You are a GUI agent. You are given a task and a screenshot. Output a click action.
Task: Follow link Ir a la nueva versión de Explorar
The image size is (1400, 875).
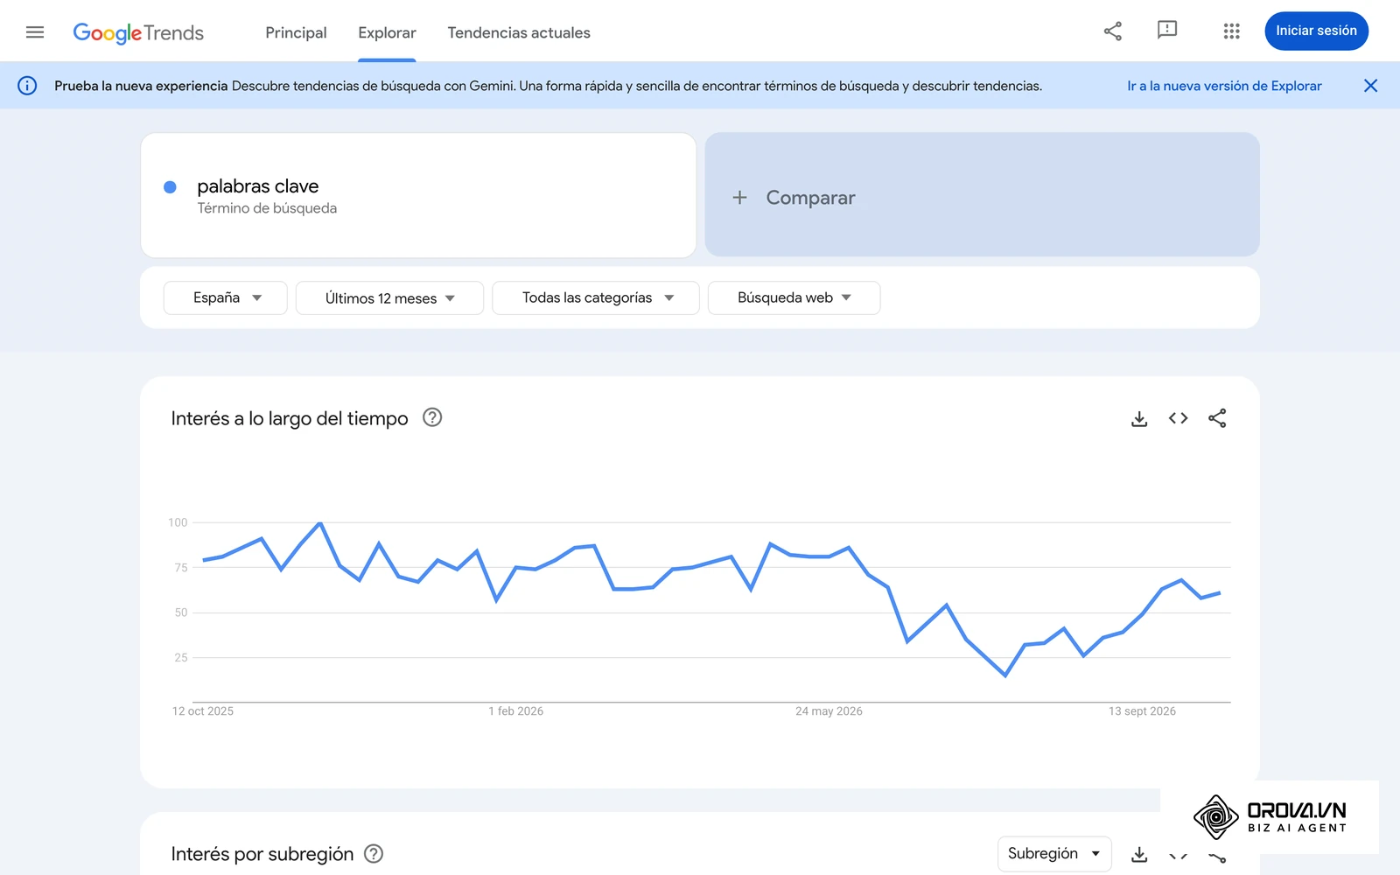pyautogui.click(x=1224, y=86)
